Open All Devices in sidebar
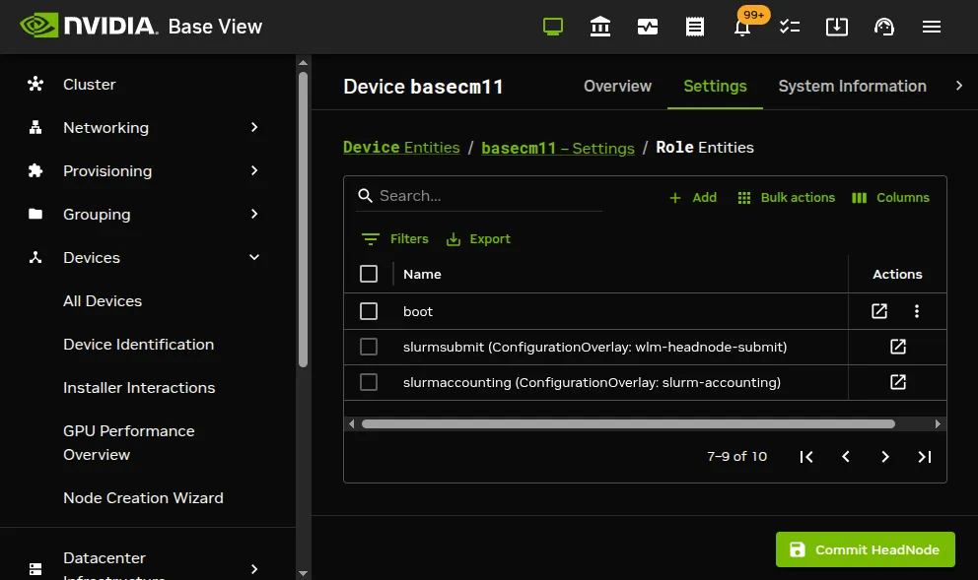This screenshot has height=580, width=978. coord(103,301)
